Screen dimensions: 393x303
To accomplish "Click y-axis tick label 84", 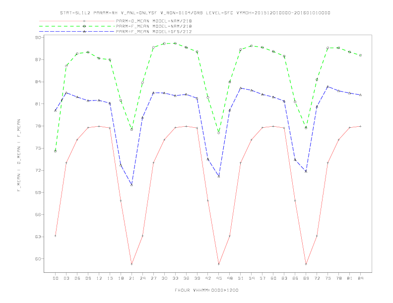I will [38, 82].
